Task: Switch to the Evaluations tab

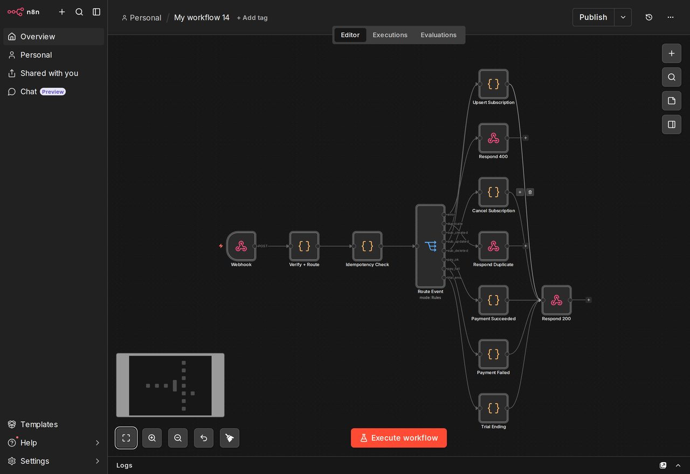Action: point(439,35)
